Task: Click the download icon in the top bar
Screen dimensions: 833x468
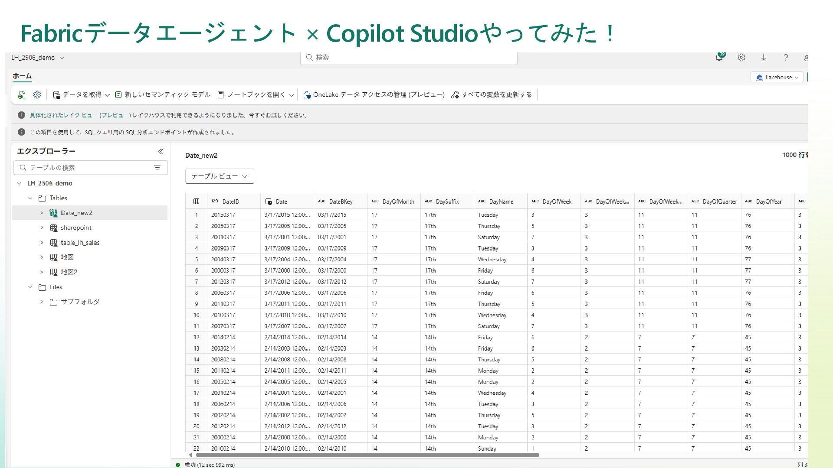Action: coord(764,57)
